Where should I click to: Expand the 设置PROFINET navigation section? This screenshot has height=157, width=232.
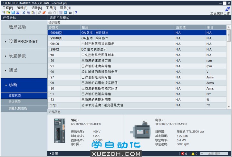24,42
